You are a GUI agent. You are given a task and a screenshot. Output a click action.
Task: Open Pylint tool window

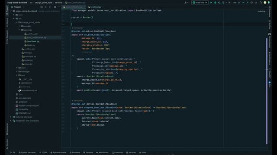[x=143, y=152]
